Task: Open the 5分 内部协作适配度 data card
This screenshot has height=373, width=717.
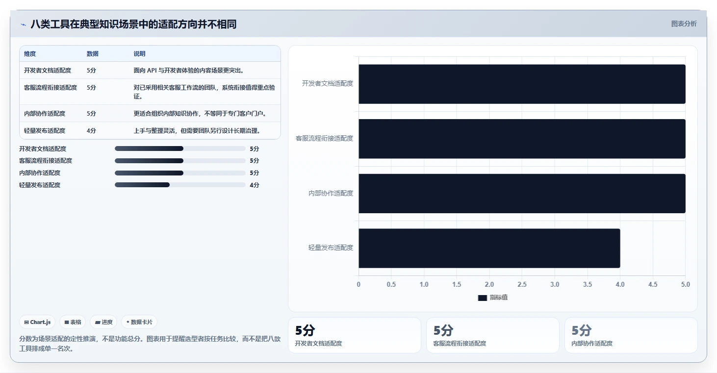Action: pos(631,335)
